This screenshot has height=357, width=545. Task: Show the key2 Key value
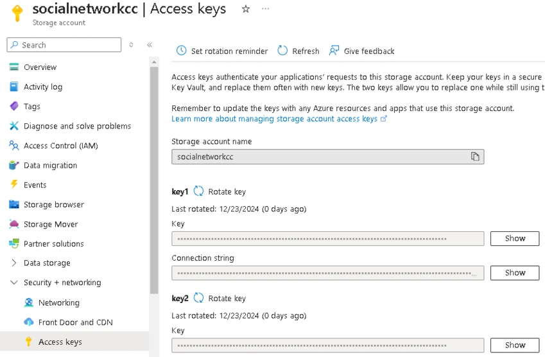515,345
